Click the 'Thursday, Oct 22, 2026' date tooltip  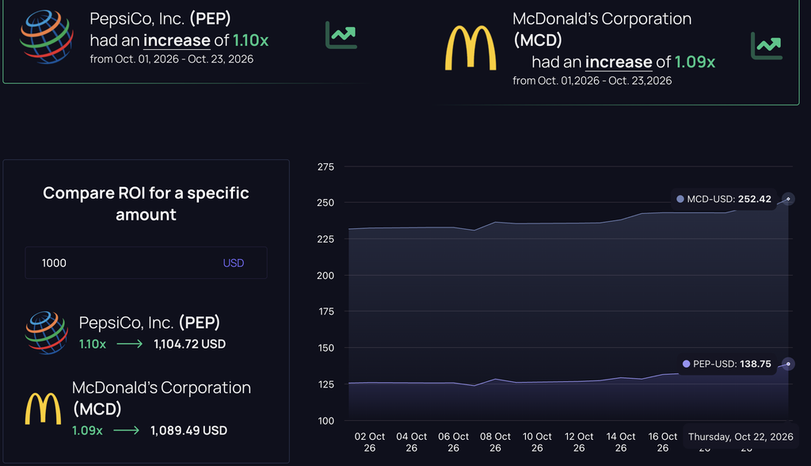[x=741, y=437]
